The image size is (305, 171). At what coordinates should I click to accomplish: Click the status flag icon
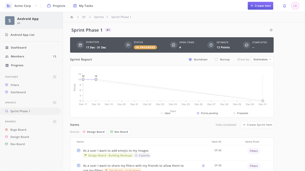click(128, 45)
